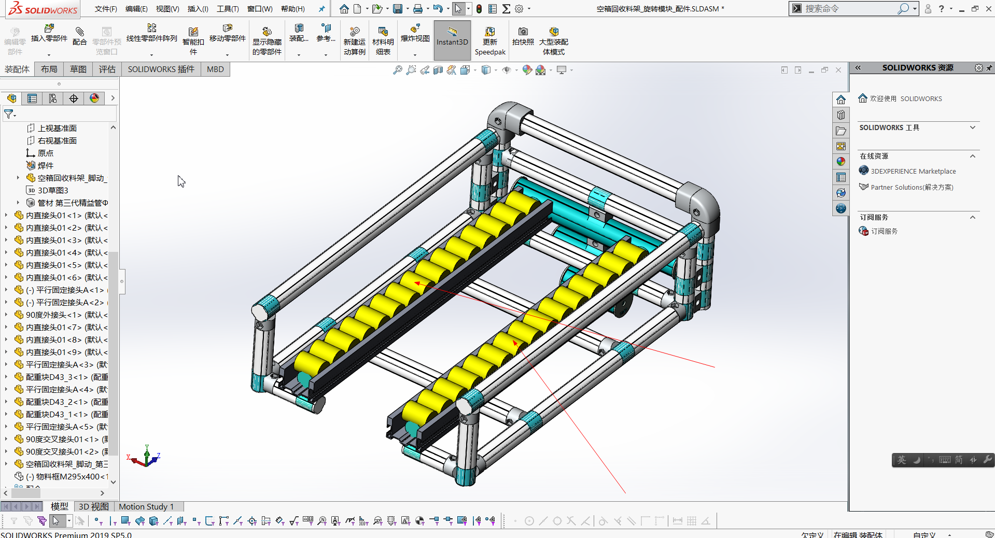Open Insert Components dropdown arrow
This screenshot has height=538, width=995.
(49, 54)
